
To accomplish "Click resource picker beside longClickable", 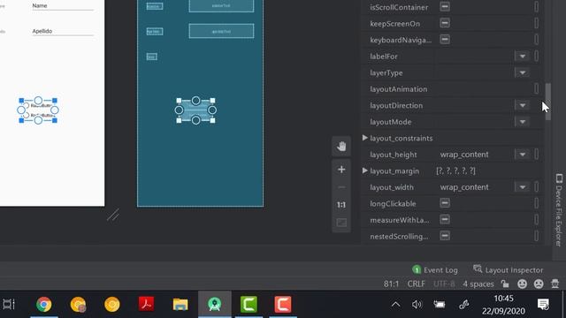I will (x=537, y=203).
